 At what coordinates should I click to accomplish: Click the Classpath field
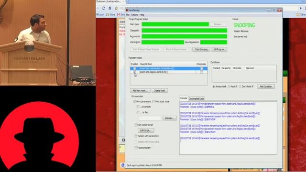[184, 31]
